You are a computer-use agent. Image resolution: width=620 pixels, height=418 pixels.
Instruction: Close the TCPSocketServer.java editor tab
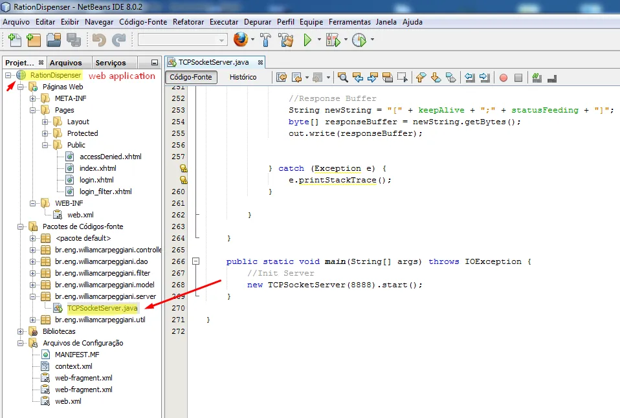pos(260,62)
